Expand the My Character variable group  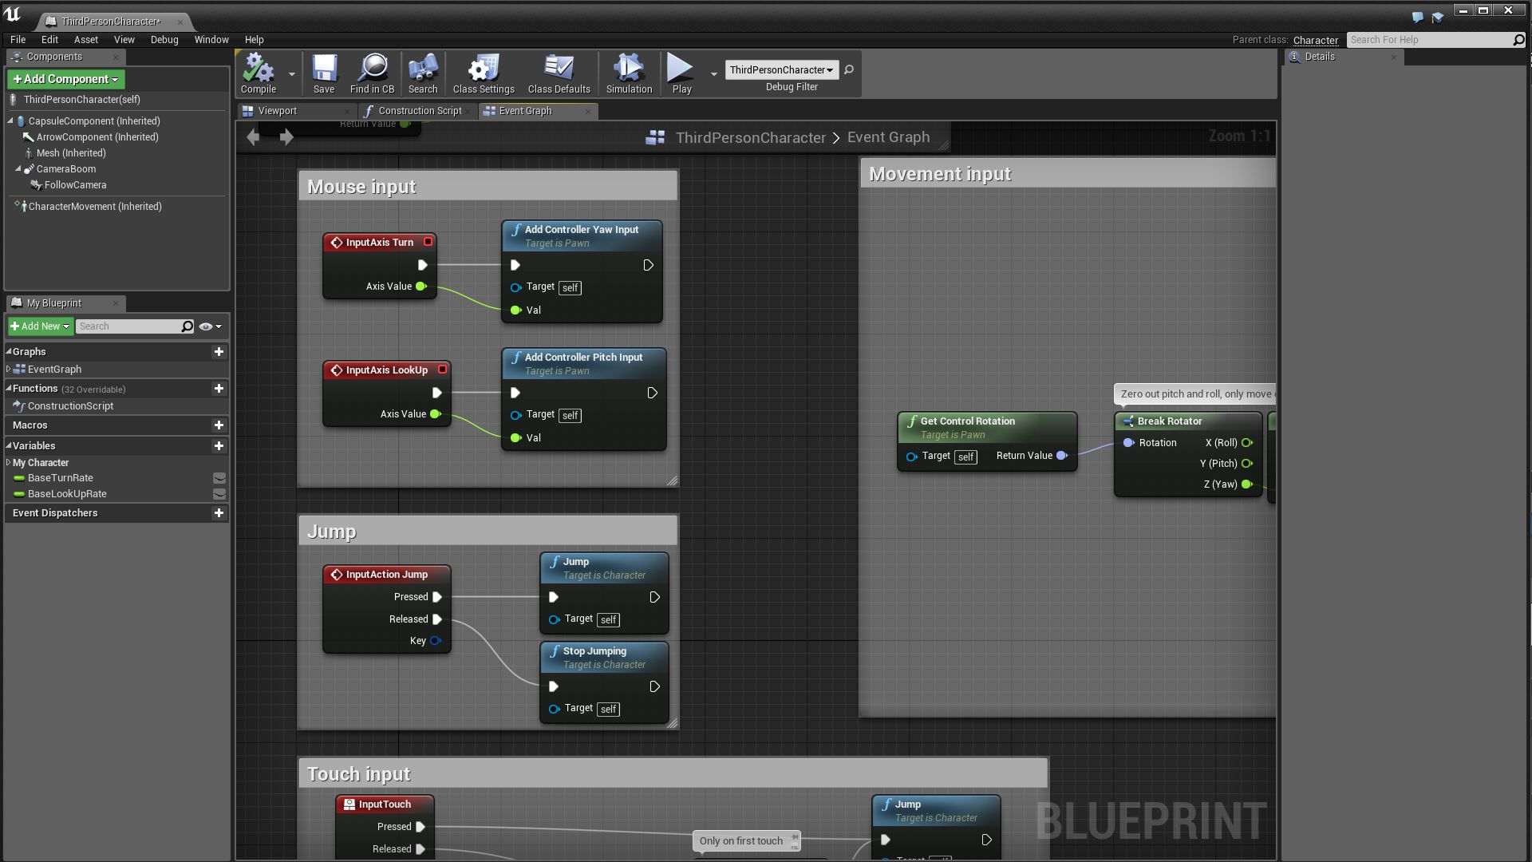click(6, 462)
